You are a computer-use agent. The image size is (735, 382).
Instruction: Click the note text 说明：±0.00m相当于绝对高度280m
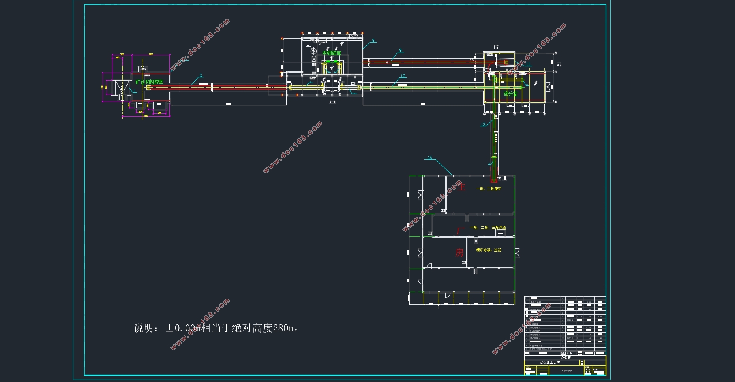pyautogui.click(x=216, y=328)
